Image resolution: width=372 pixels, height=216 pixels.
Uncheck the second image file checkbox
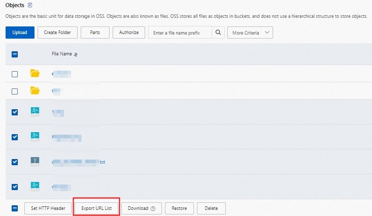click(15, 137)
